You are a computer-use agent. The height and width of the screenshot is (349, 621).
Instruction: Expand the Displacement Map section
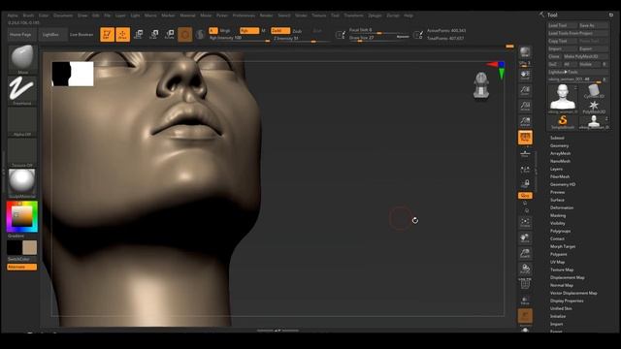[567, 277]
